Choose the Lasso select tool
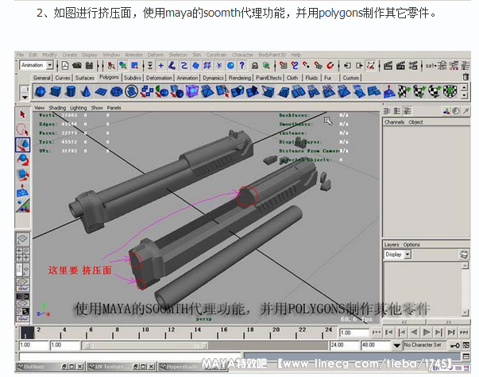479x377 pixels. (x=22, y=129)
